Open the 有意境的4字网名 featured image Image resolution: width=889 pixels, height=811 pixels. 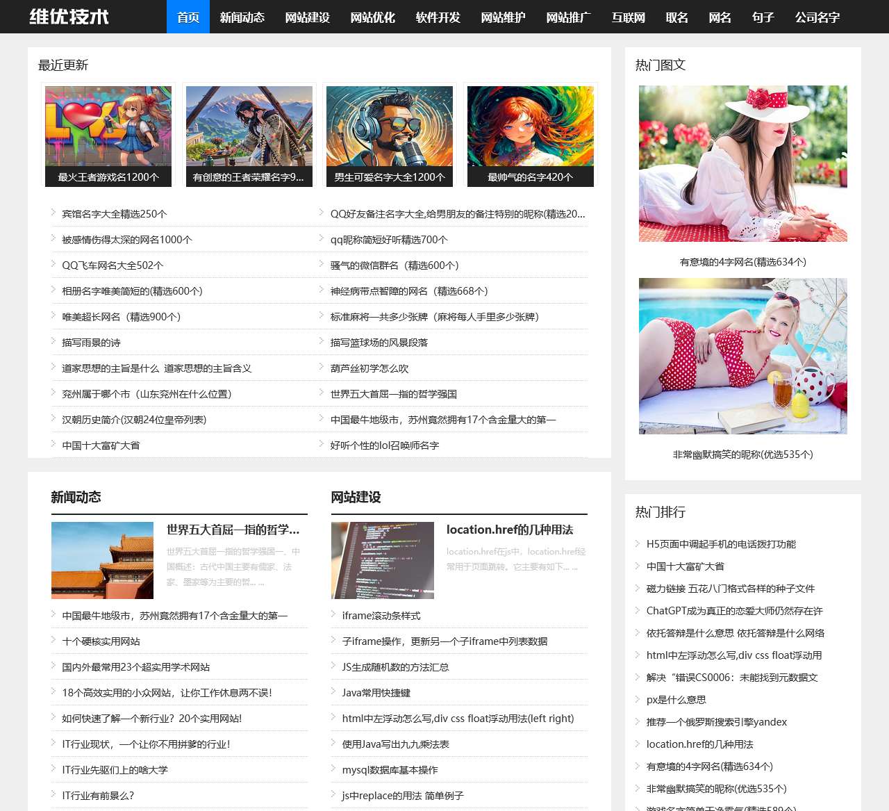click(x=742, y=163)
